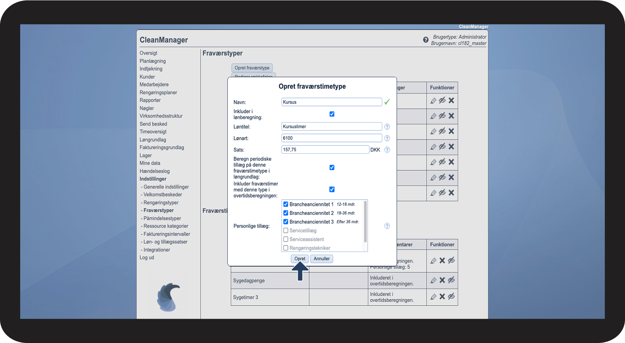Click Log ud in sidebar

[x=147, y=258]
